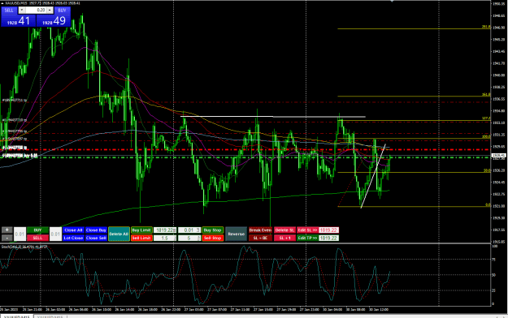This screenshot has height=318, width=508.
Task: Click the minus lot-size button in panel
Action: pyautogui.click(x=7, y=238)
